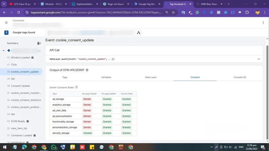Select event 34 Set
Viewport: 269px width, 151px height.
pyautogui.click(x=11, y=114)
